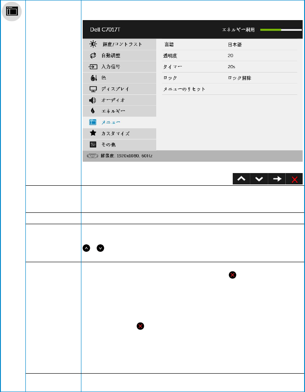Click the customize star icon
Viewport: 305px width, 392px height.
pyautogui.click(x=93, y=133)
